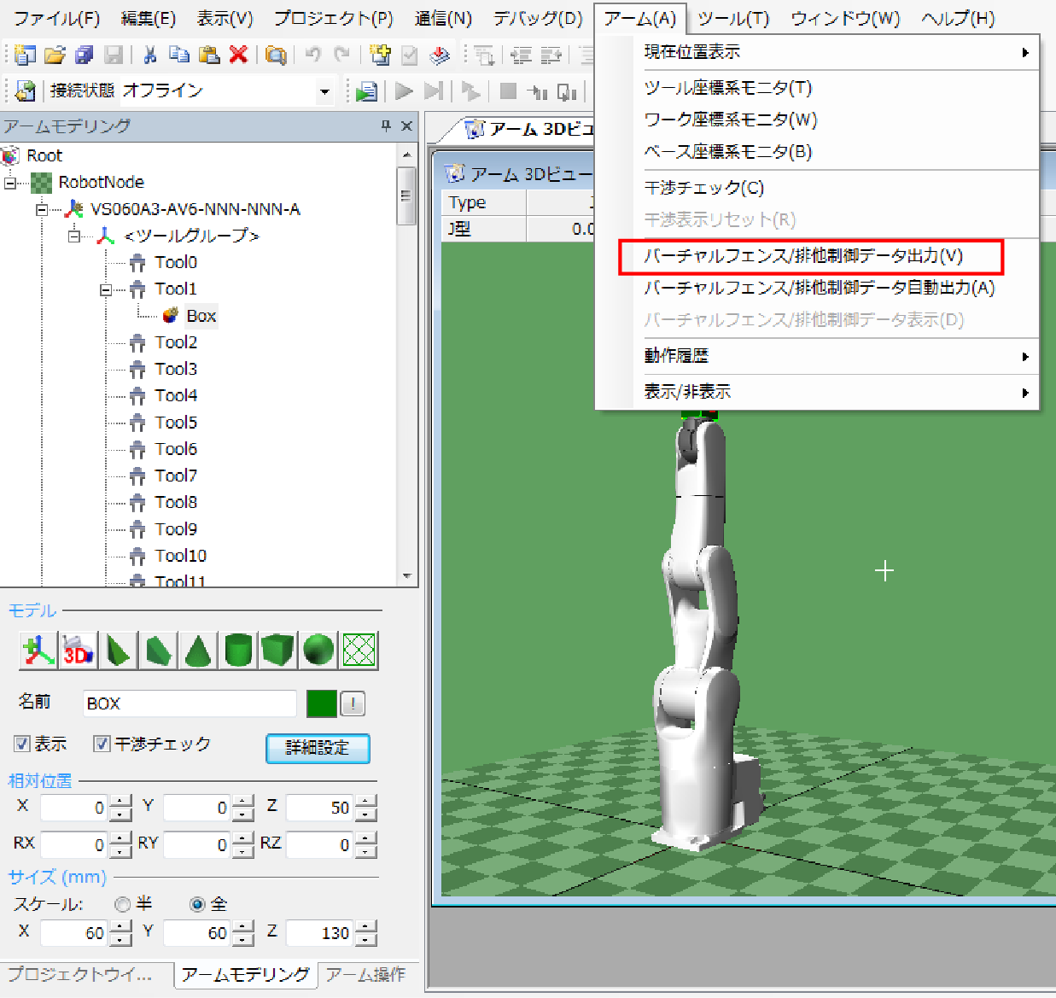Uncheck the 表示 checkbox
The height and width of the screenshot is (998, 1056).
22,744
